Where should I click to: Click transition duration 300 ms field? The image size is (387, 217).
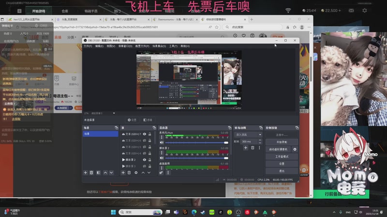click(x=249, y=141)
